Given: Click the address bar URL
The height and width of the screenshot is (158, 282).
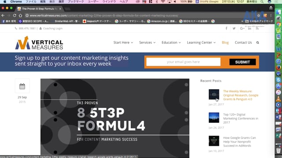Looking at the screenshot, I should click(x=104, y=16).
